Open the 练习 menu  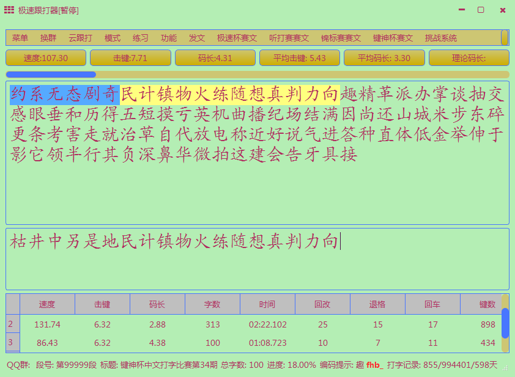140,38
